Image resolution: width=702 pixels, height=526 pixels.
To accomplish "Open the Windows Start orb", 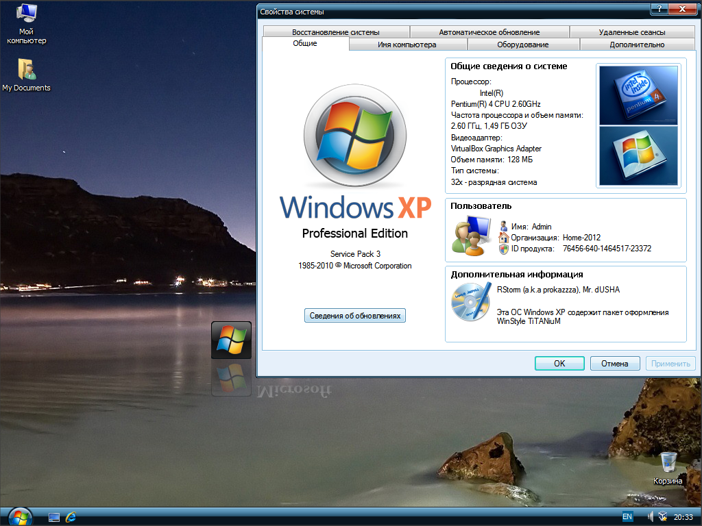I will click(20, 517).
